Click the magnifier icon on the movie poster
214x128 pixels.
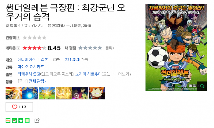pyautogui.click(x=202, y=86)
